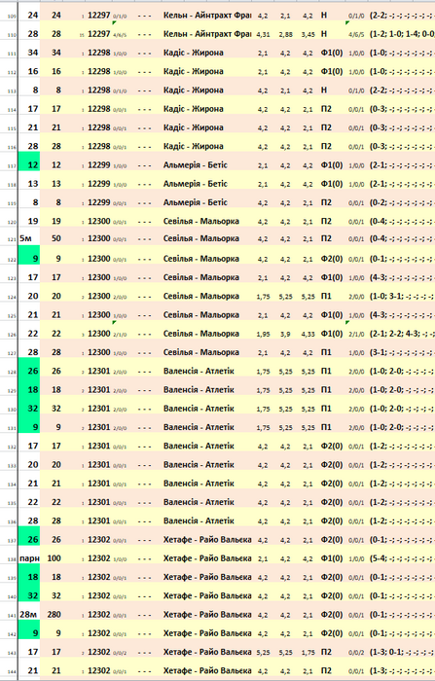The image size is (435, 681).
Task: Click the 'парн' cell
Action: (x=29, y=558)
